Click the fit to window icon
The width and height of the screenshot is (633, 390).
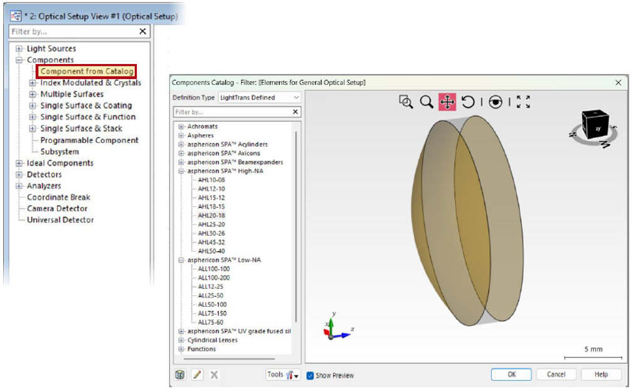(523, 102)
